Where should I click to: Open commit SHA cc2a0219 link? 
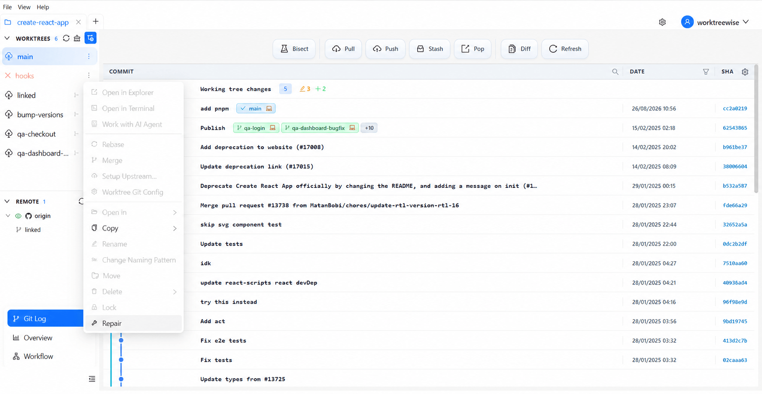[735, 108]
